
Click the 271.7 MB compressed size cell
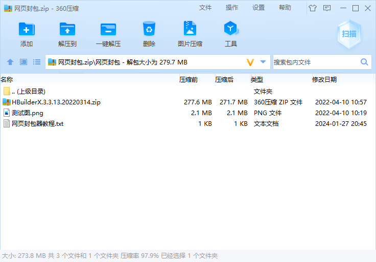click(x=233, y=102)
